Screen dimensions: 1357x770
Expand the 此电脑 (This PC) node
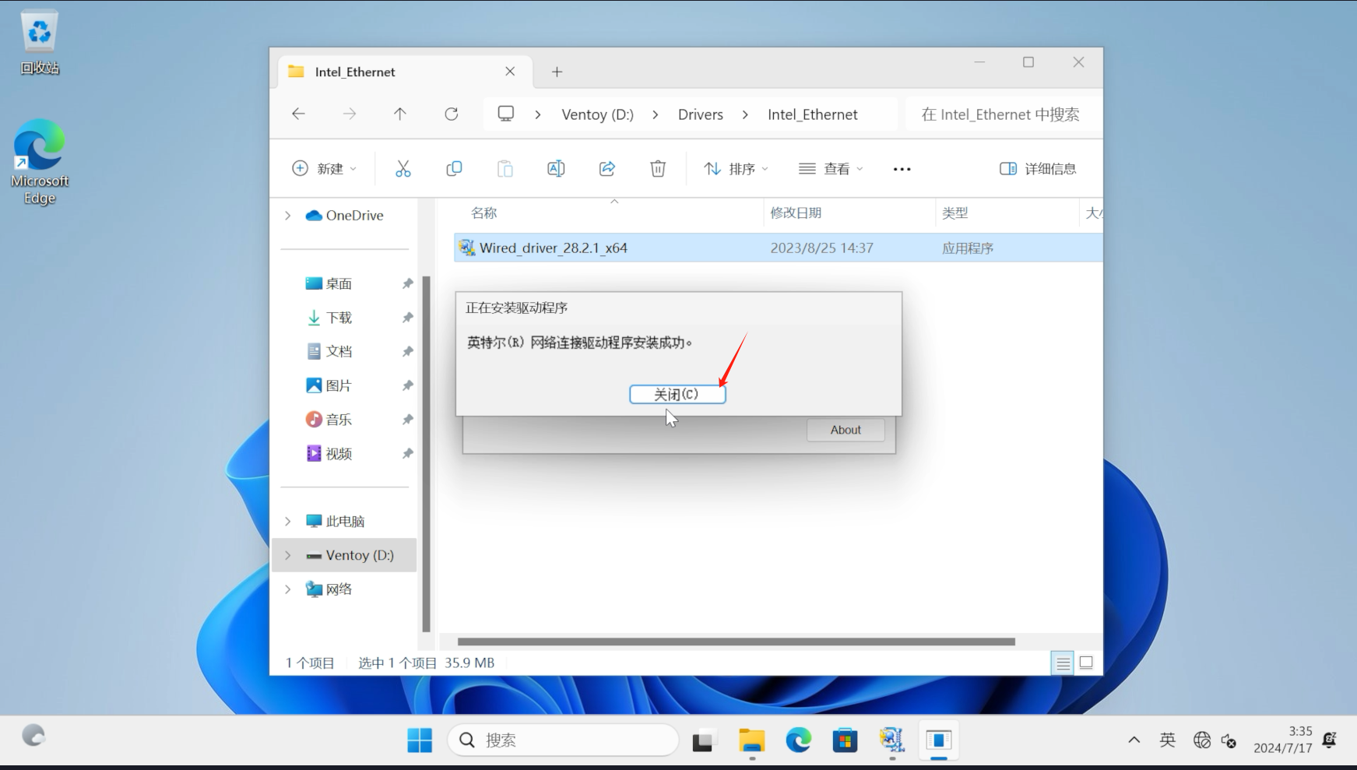(x=287, y=522)
